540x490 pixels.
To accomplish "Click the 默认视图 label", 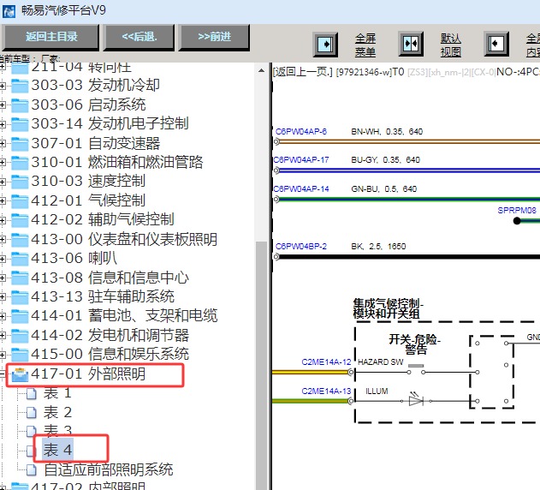I will pyautogui.click(x=451, y=45).
